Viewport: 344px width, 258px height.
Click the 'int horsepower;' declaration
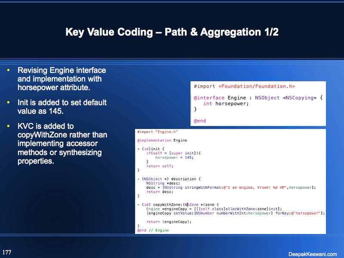tap(226, 104)
